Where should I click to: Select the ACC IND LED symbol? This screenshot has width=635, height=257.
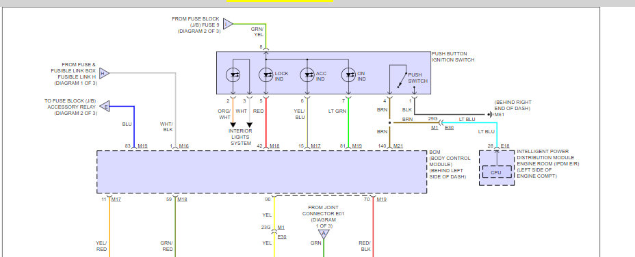[x=307, y=75]
